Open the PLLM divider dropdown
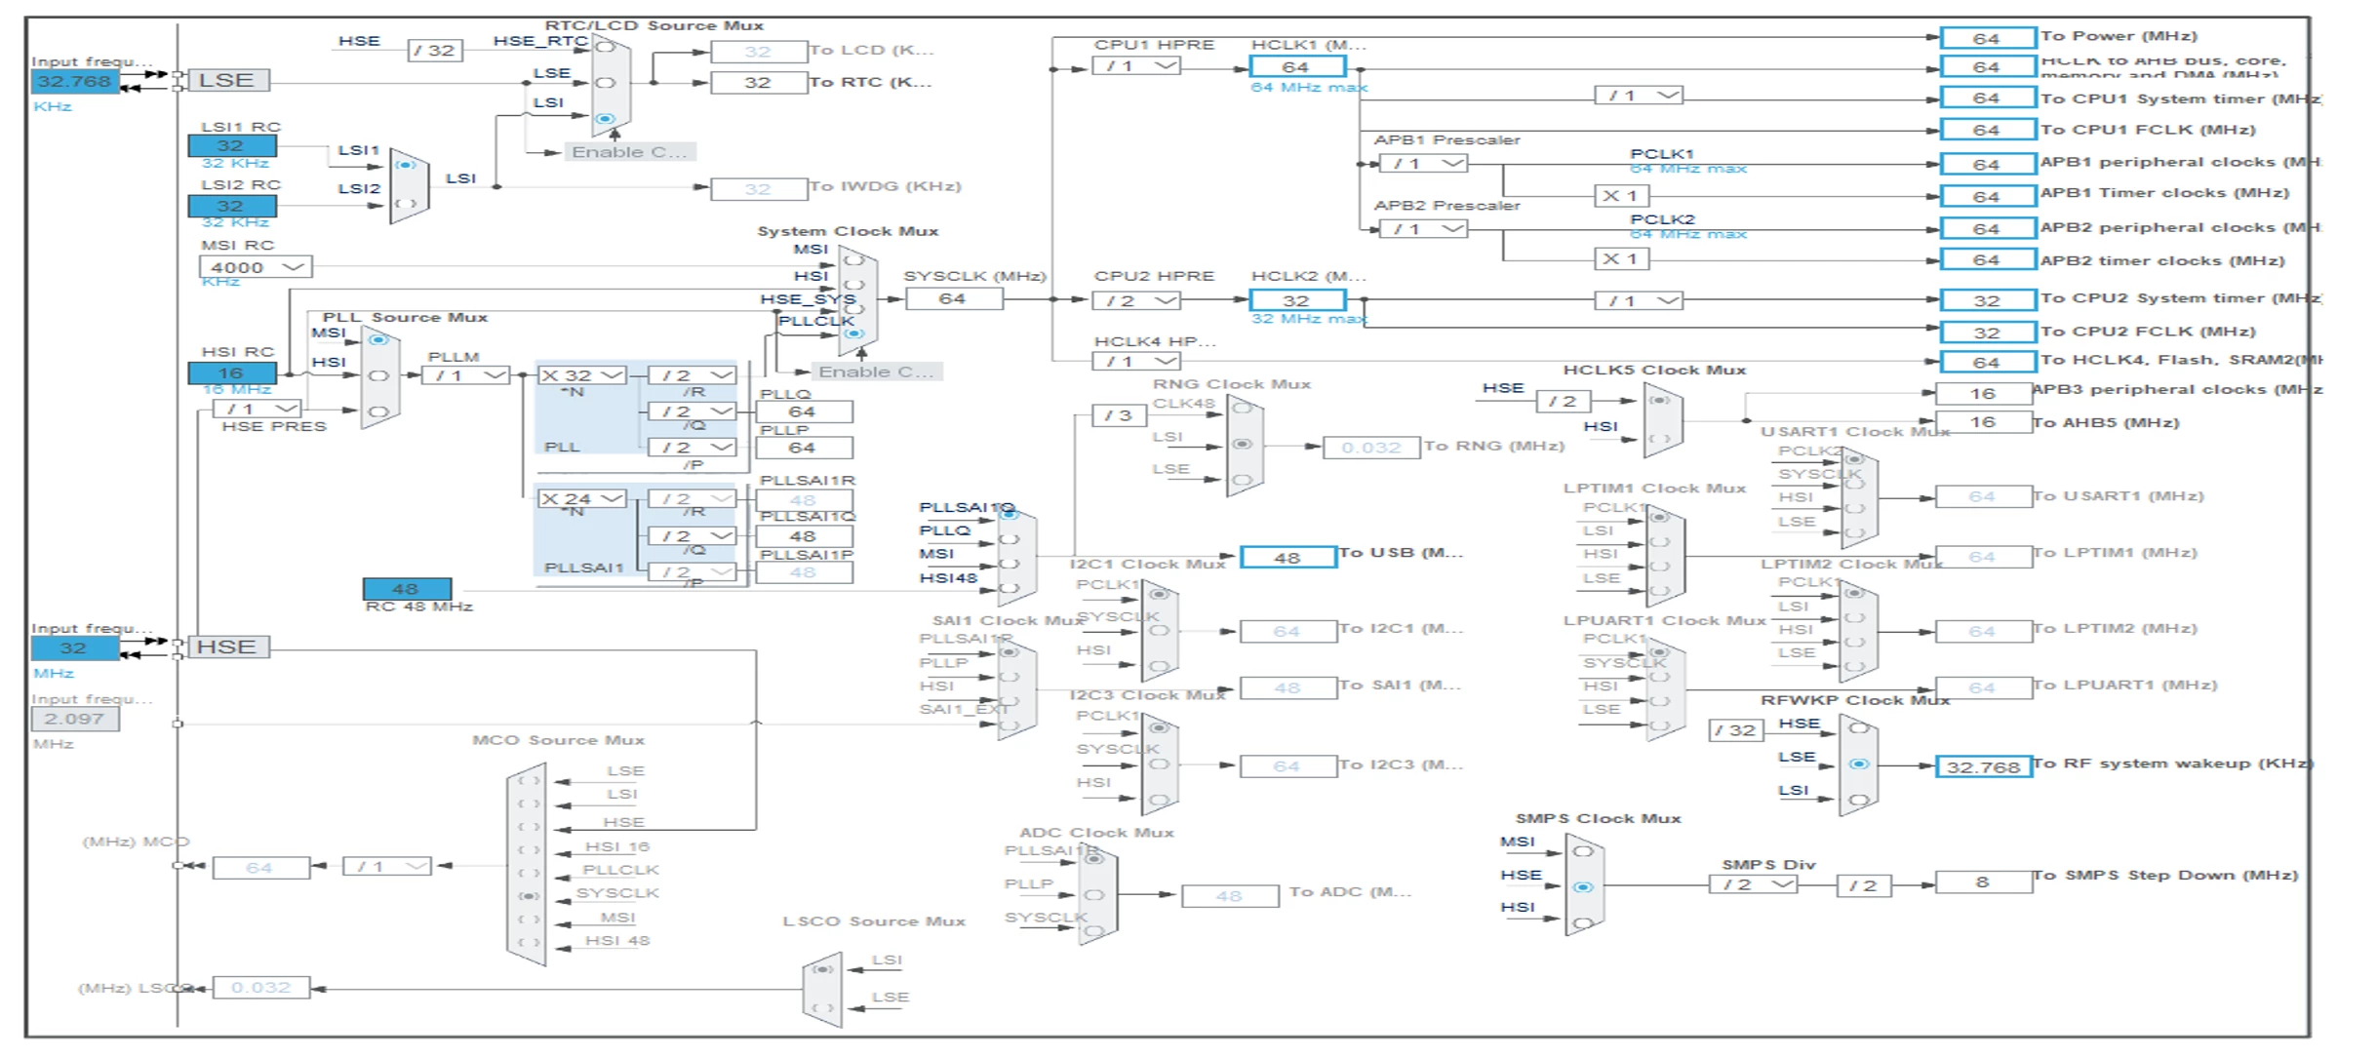The height and width of the screenshot is (1058, 2377). (466, 375)
